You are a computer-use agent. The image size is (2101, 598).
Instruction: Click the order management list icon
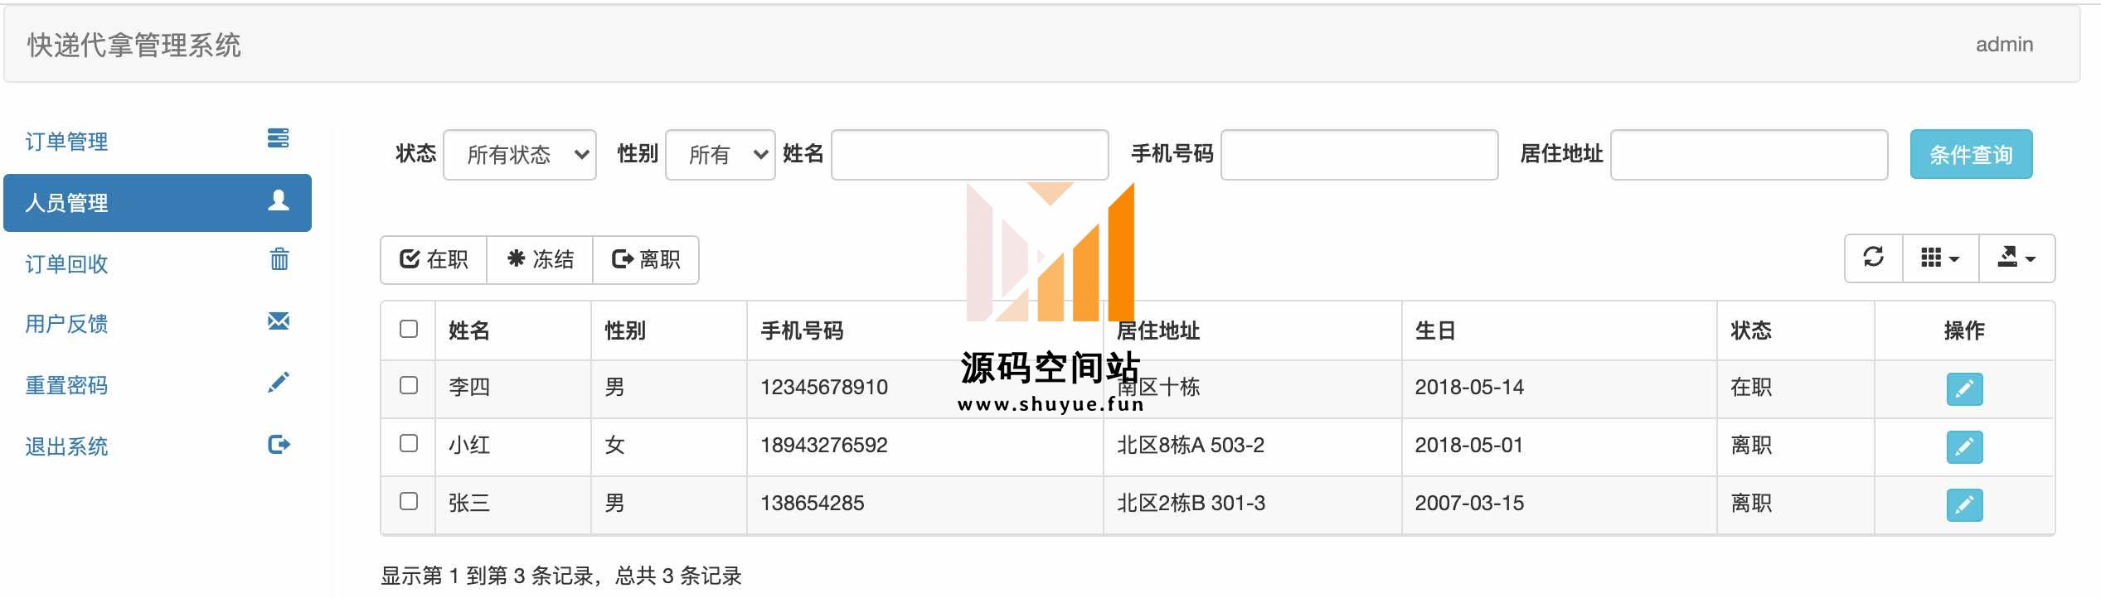279,138
